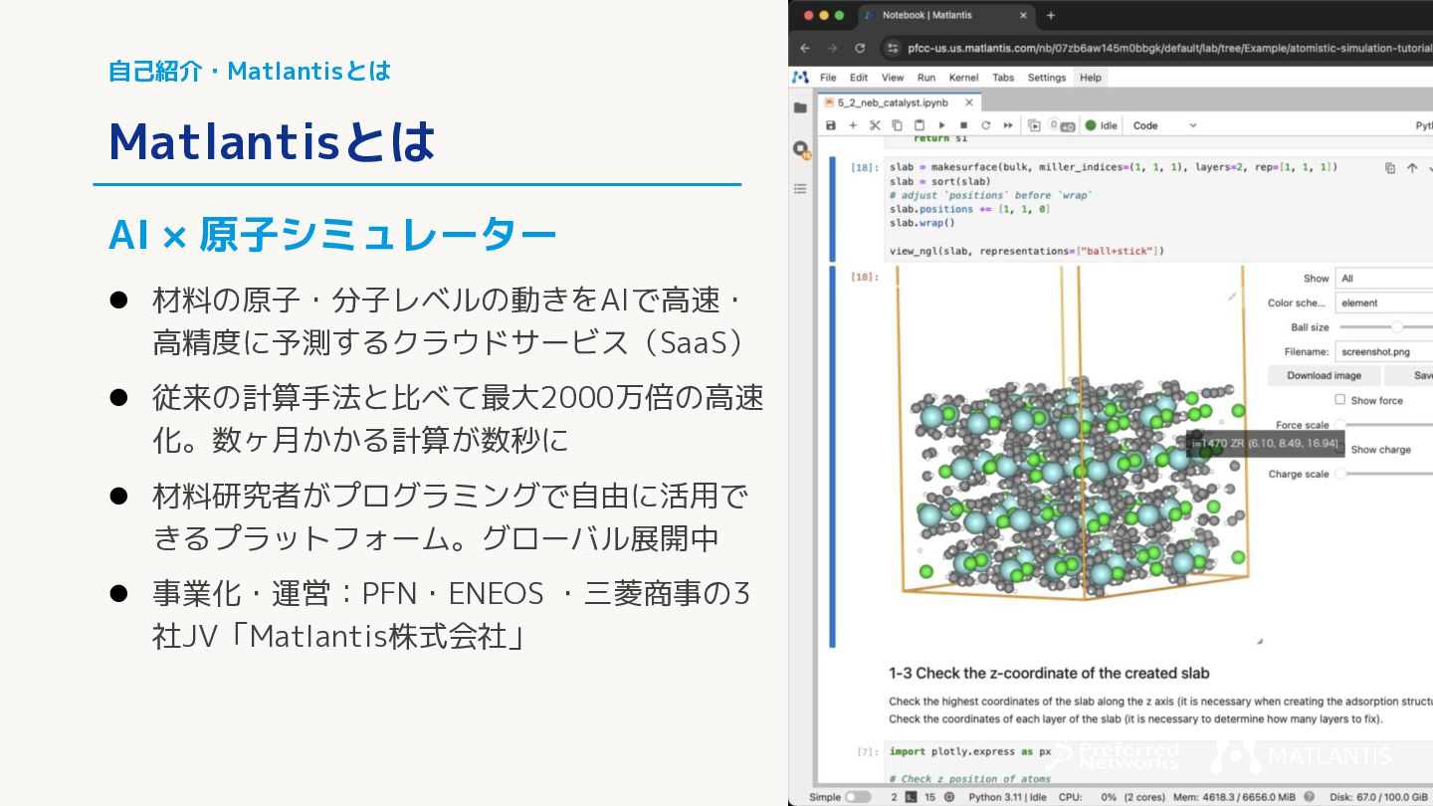Screen dimensions: 1433x806
Task: Click the viewer resize handle at bottom-right corner
Action: click(1259, 642)
